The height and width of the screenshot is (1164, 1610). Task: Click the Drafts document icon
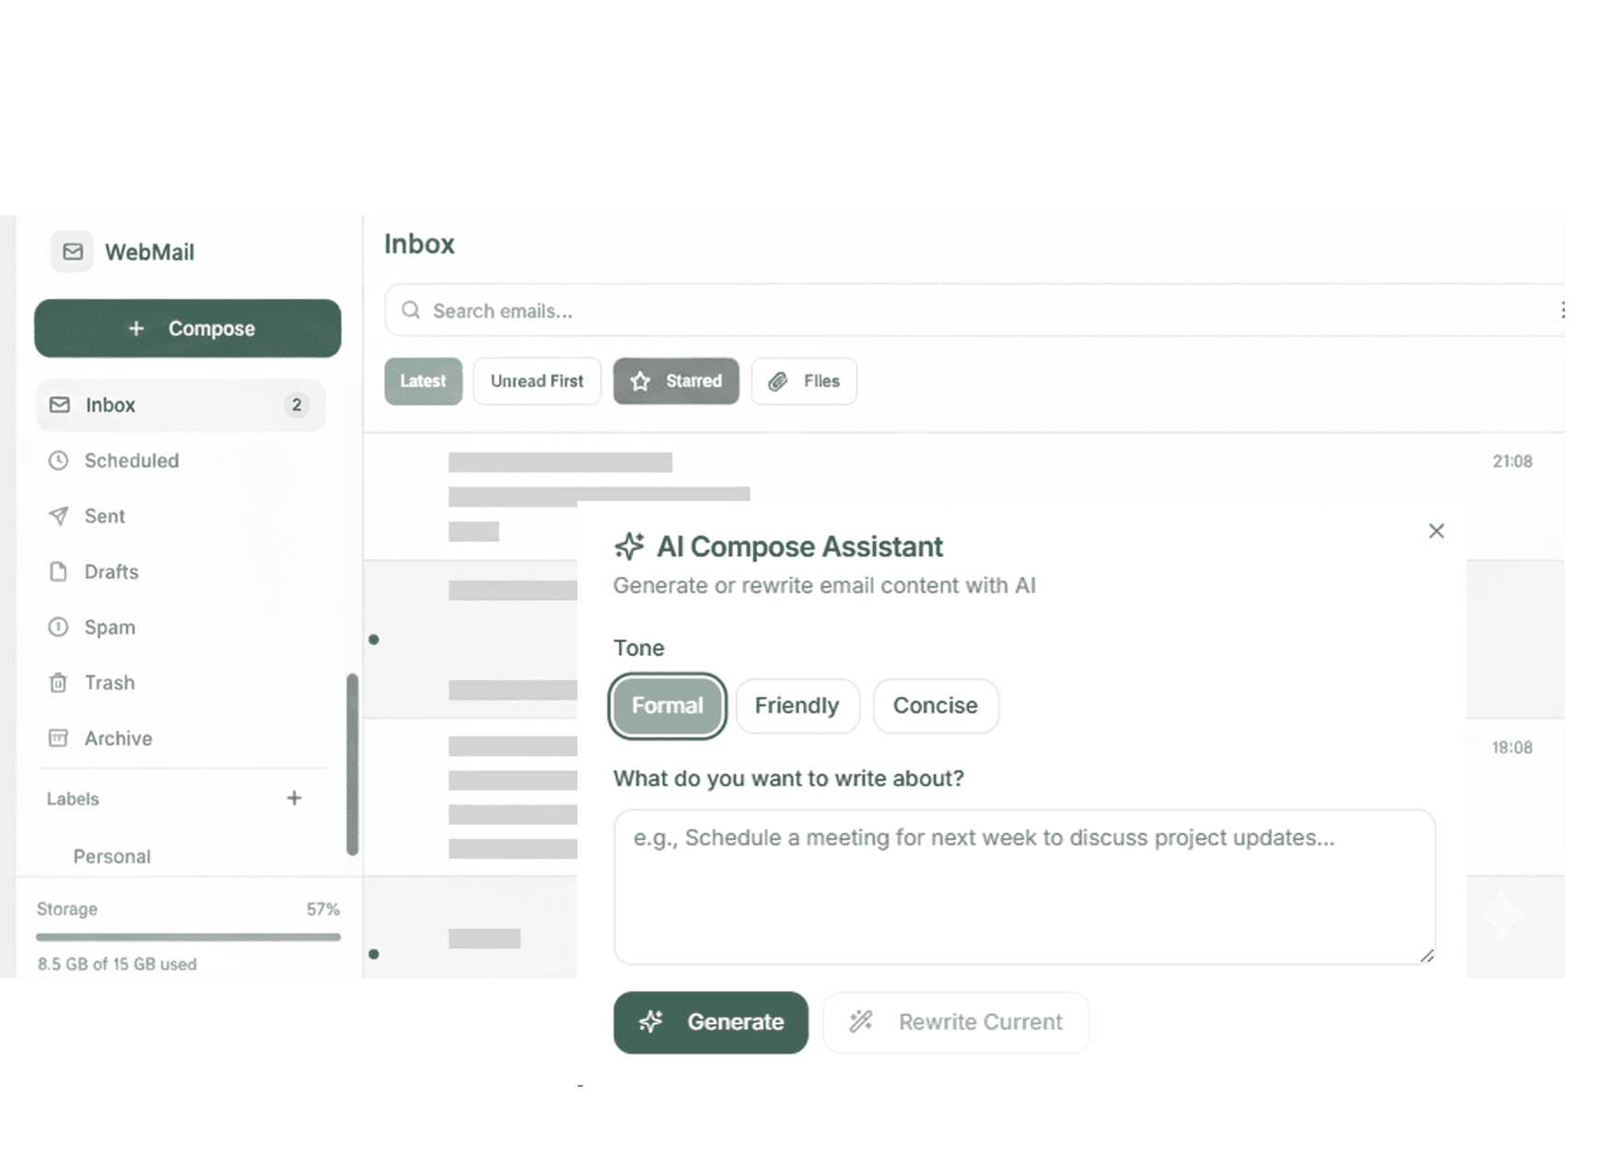pyautogui.click(x=58, y=572)
